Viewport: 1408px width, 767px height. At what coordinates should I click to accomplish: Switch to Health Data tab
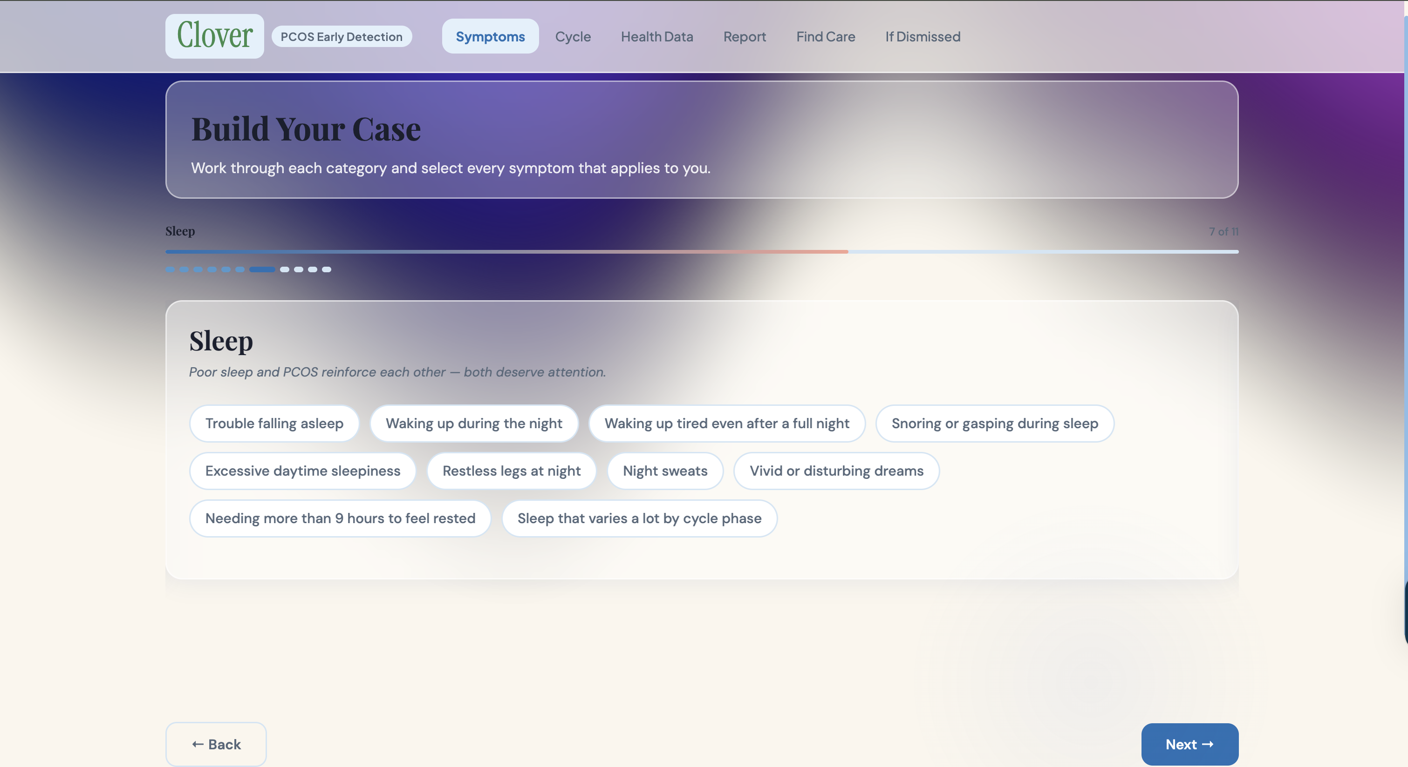(656, 37)
